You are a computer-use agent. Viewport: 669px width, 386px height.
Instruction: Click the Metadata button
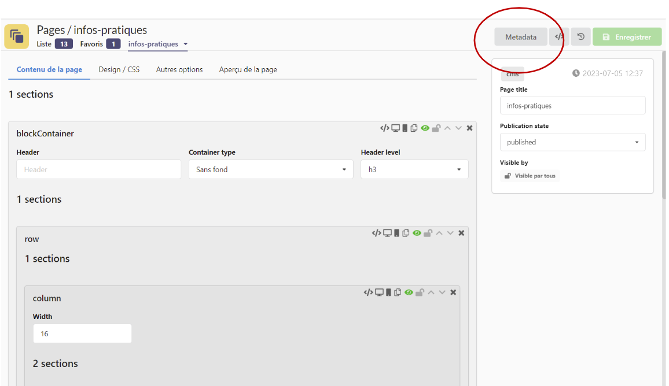pos(520,37)
